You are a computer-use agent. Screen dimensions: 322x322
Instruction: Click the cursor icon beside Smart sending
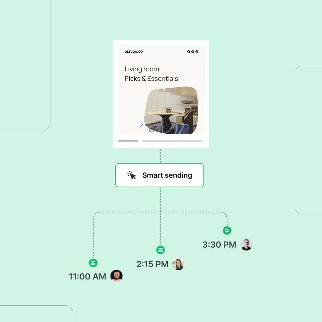tap(131, 175)
